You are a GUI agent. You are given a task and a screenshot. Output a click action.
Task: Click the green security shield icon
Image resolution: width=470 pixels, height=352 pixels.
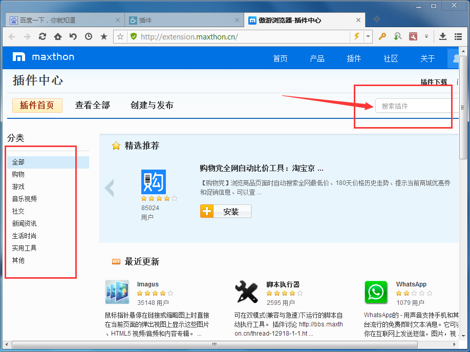[x=134, y=36]
